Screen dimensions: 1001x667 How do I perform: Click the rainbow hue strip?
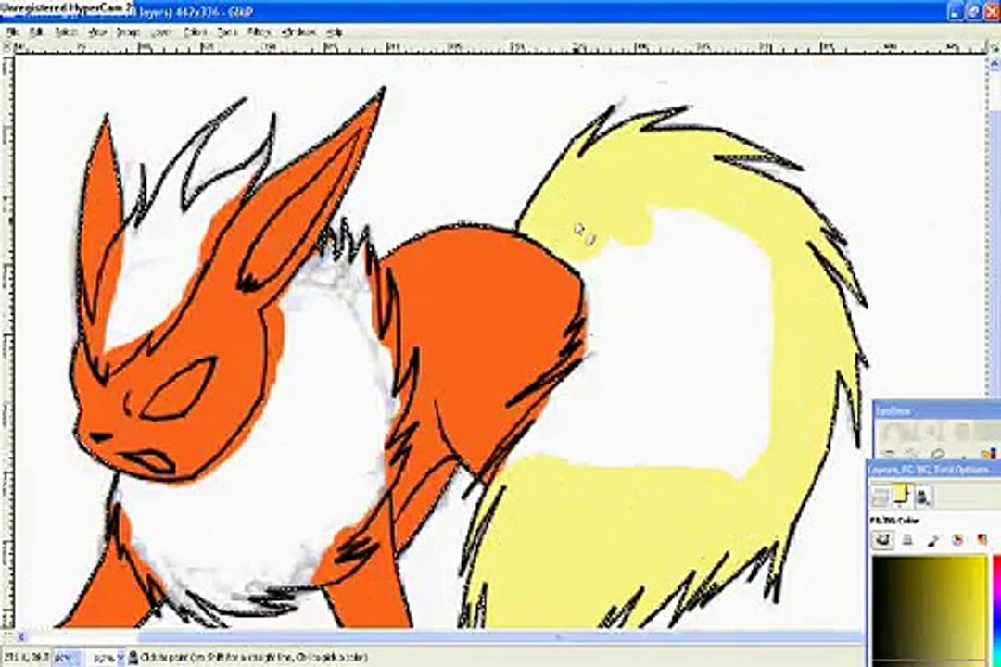coord(996,610)
